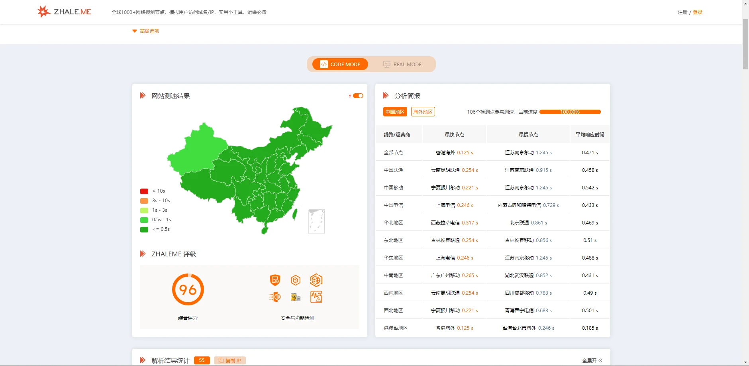Click the waveform warning monitor icon
Viewport: 749px width, 366px height.
pos(316,297)
